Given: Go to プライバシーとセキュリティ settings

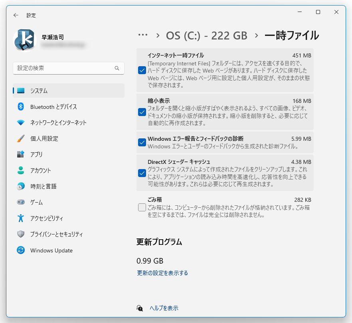Looking at the screenshot, I should coord(69,234).
